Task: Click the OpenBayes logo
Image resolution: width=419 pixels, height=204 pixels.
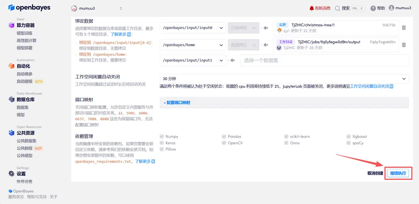Action: point(29,8)
